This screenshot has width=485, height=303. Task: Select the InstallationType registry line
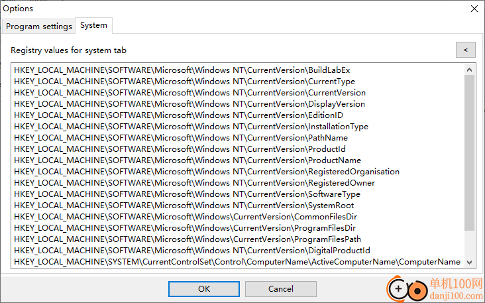191,127
